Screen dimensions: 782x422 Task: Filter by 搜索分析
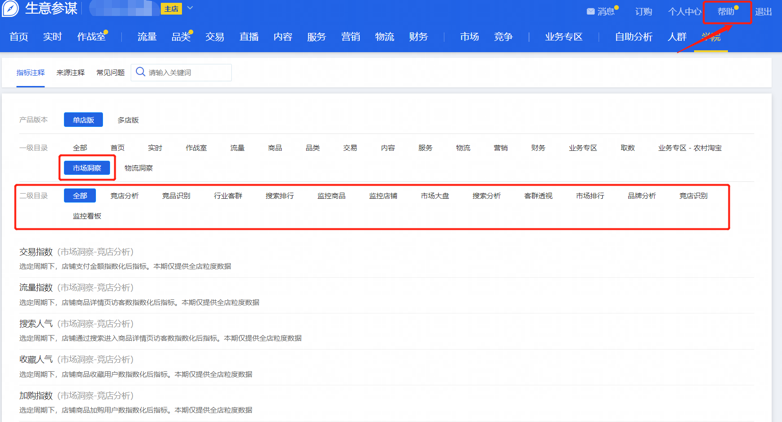(x=487, y=195)
